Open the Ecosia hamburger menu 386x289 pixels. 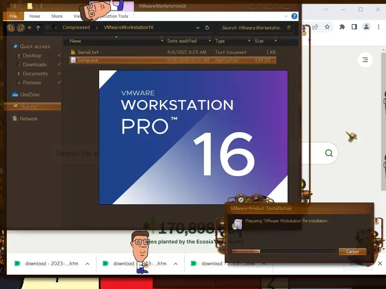tap(365, 60)
